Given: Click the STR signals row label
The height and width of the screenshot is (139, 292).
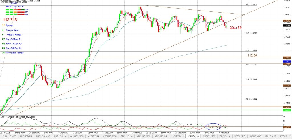Looking at the screenshot, I should tap(27, 12).
